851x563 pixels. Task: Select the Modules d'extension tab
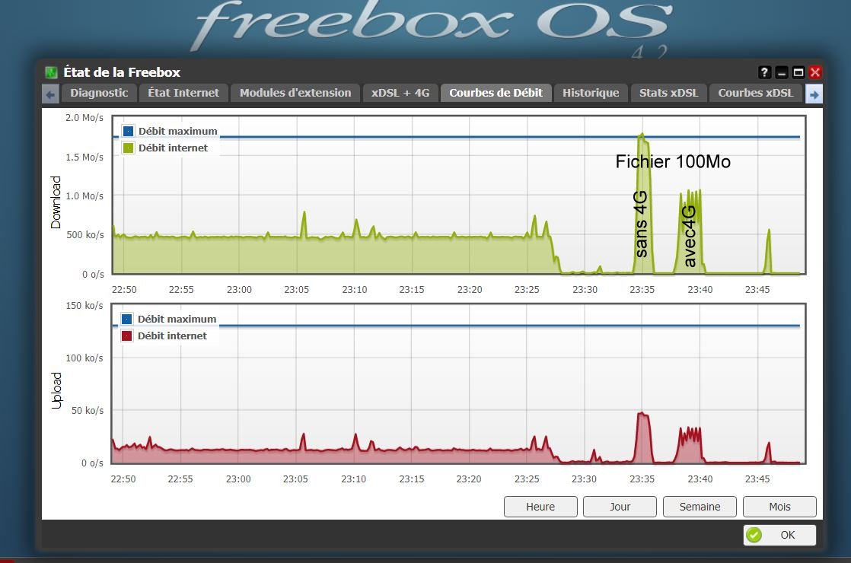coord(295,93)
